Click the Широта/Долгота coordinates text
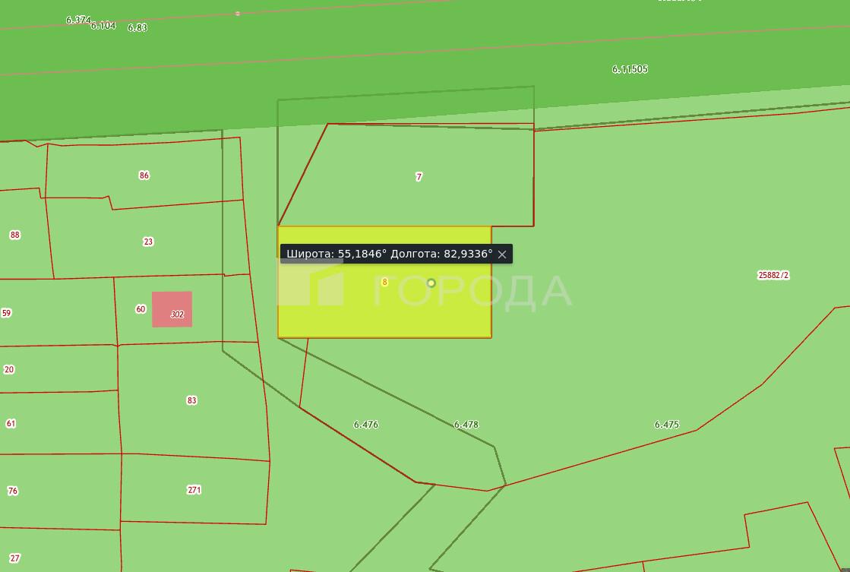850x572 pixels. (x=389, y=254)
